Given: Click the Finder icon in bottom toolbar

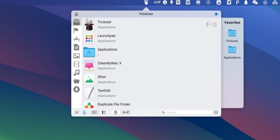Looking at the screenshot, I should point(85,112).
